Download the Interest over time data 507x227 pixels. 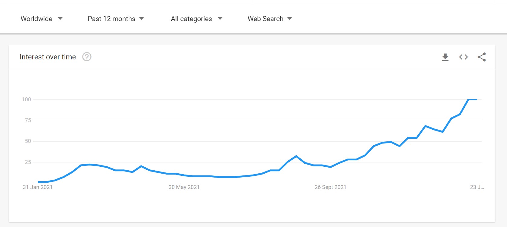445,57
